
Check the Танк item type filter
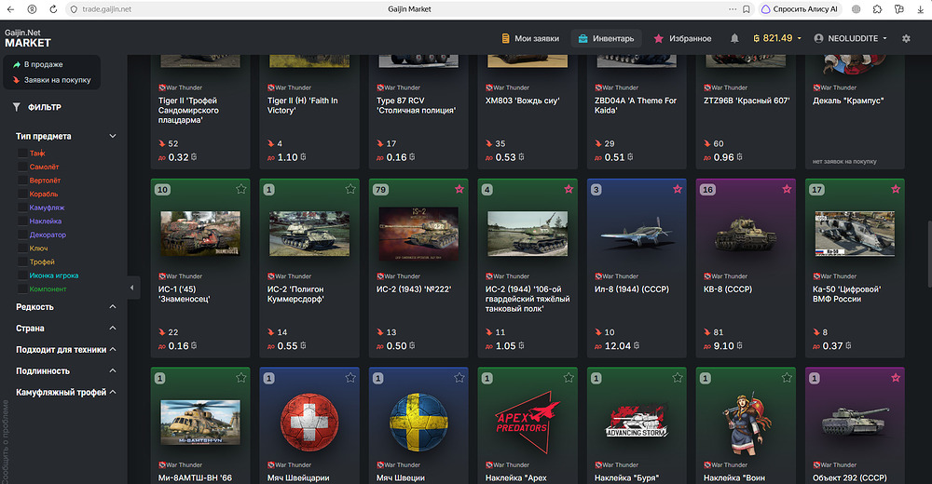tap(22, 154)
